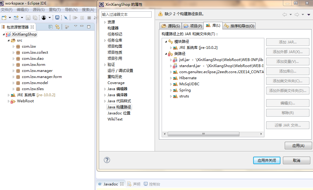The image size is (313, 190).
Task: Click the new configuration toolbar icon with plus
Action: (16, 18)
